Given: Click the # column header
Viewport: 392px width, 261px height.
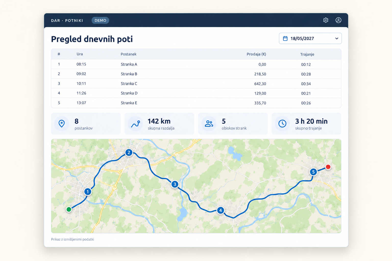Looking at the screenshot, I should point(59,54).
